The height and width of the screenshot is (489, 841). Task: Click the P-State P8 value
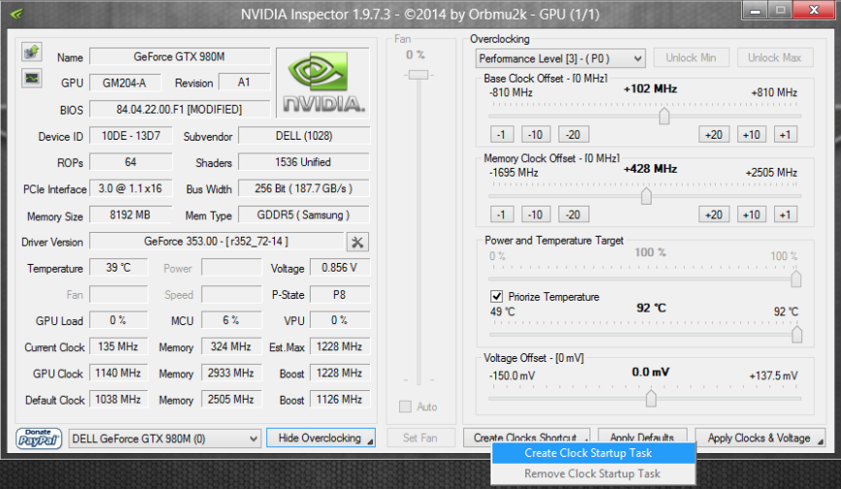(340, 295)
